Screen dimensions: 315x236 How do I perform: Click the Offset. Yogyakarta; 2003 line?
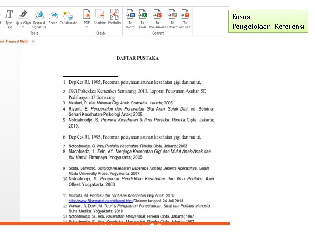coord(91,184)
